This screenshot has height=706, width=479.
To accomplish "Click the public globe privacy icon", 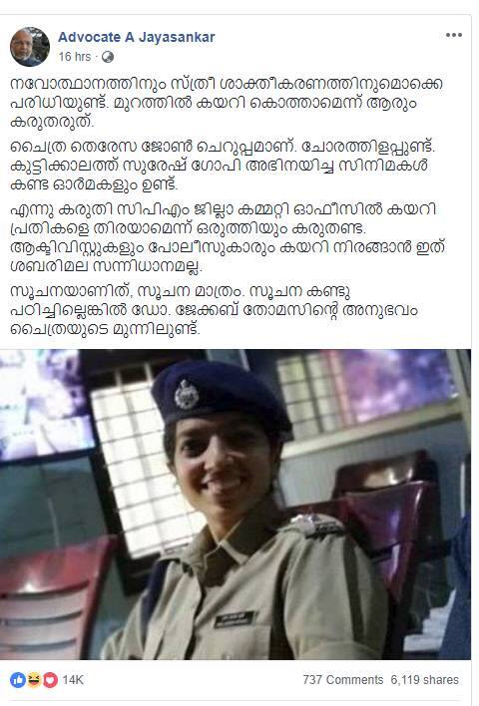I will (x=107, y=57).
